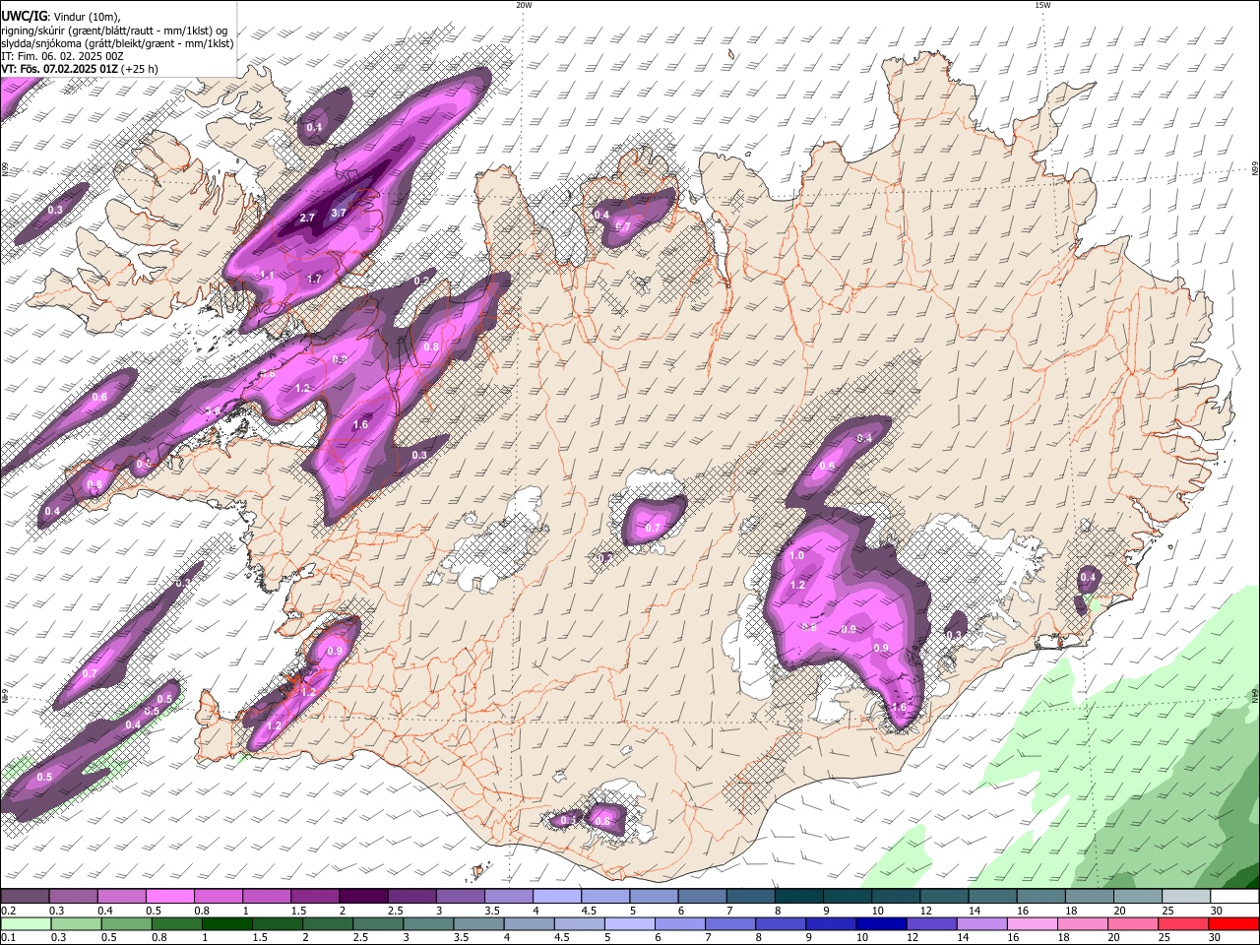Image resolution: width=1260 pixels, height=945 pixels.
Task: Click the pale lavender swatch labelled 4
Action: tap(557, 897)
